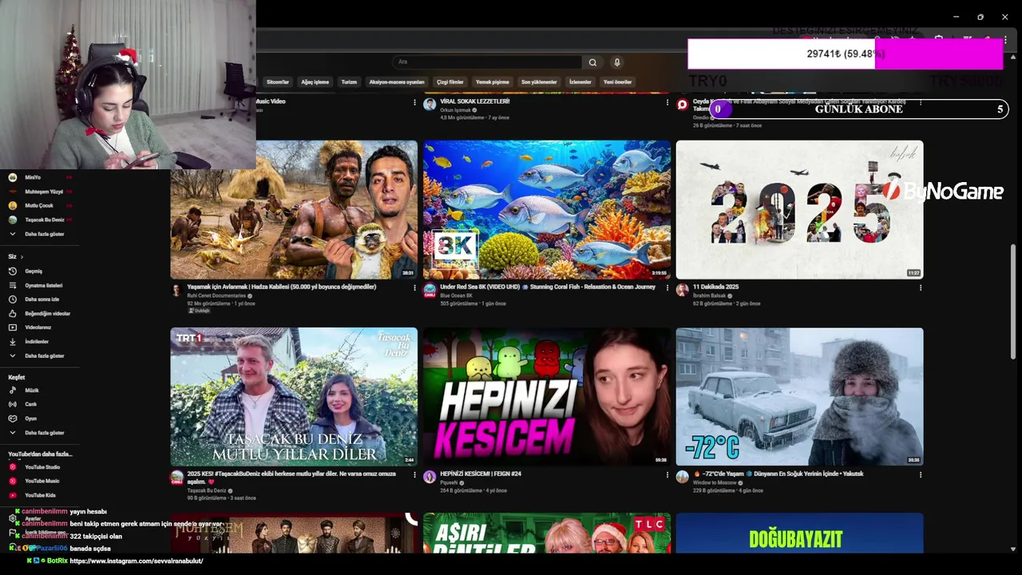Image resolution: width=1022 pixels, height=575 pixels.
Task: Click the page vertical scrollbar thumb
Action: [1014, 300]
